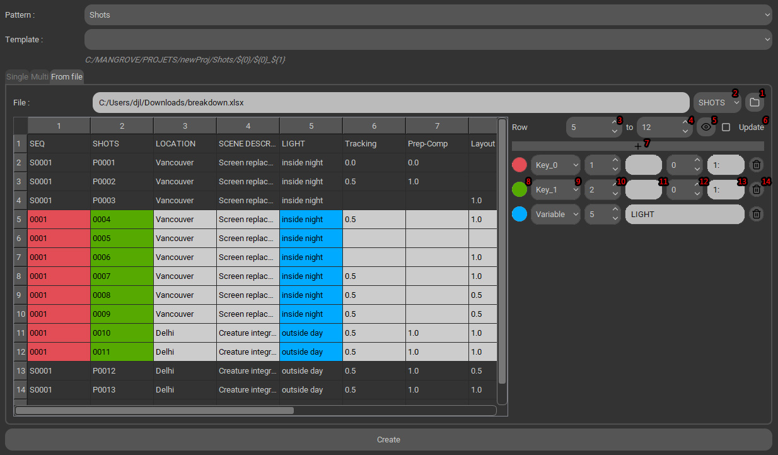Enable the Update checkbox
Image resolution: width=778 pixels, height=455 pixels.
click(726, 127)
